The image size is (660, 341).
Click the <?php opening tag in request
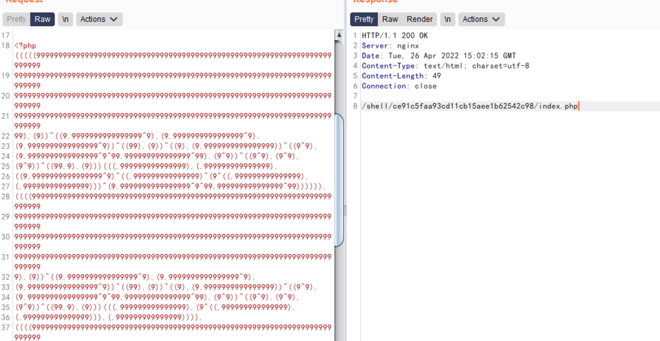point(25,46)
